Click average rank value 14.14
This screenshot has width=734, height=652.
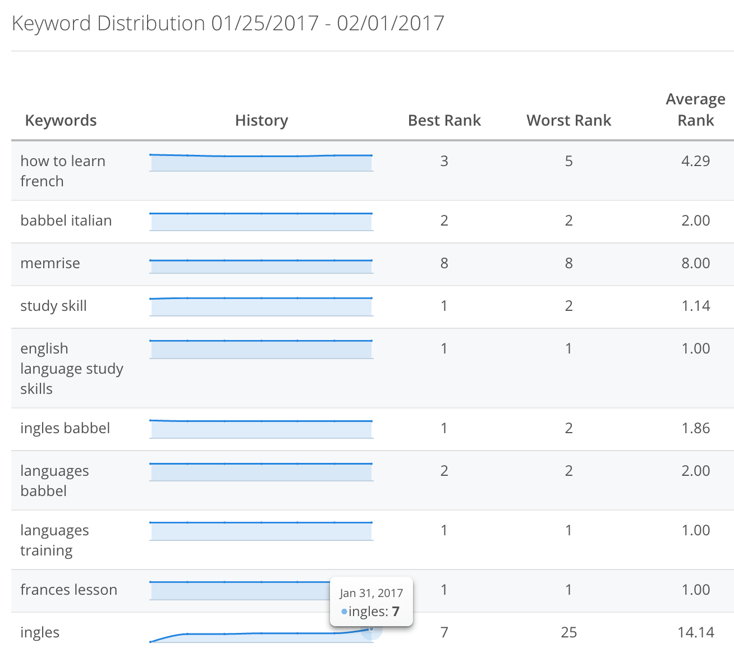696,632
